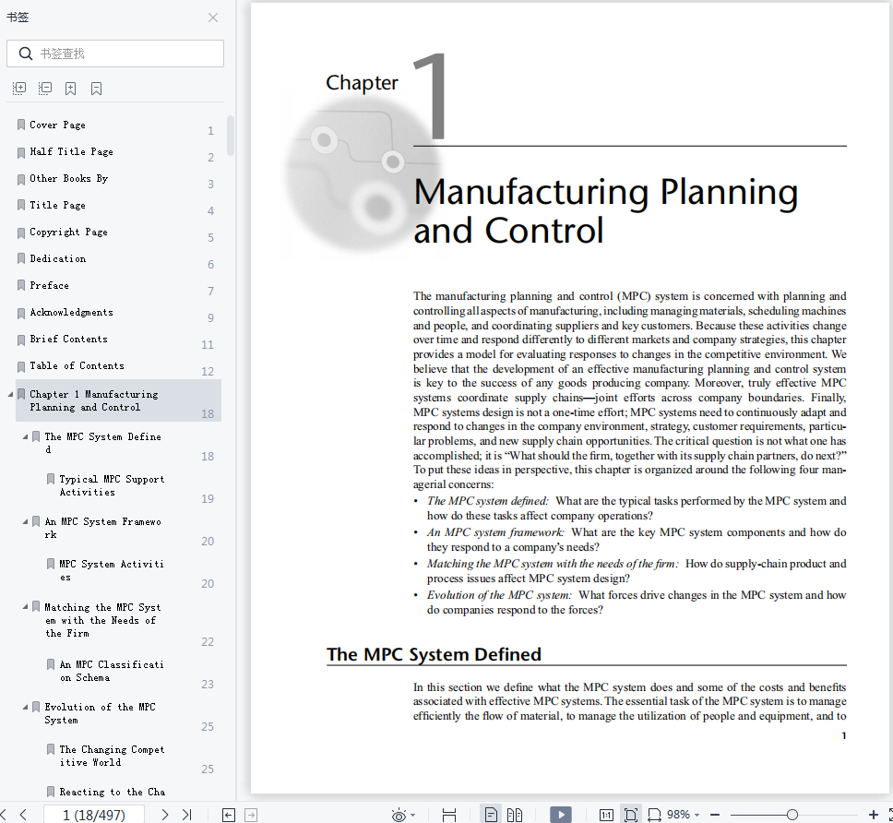Open Table of Contents bookmark
Screen dimensions: 893x823
click(77, 365)
